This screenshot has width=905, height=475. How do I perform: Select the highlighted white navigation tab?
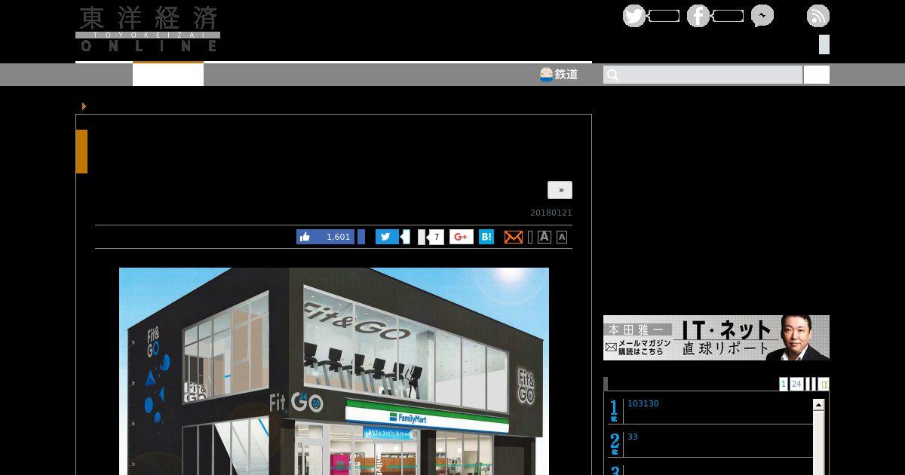pyautogui.click(x=168, y=75)
